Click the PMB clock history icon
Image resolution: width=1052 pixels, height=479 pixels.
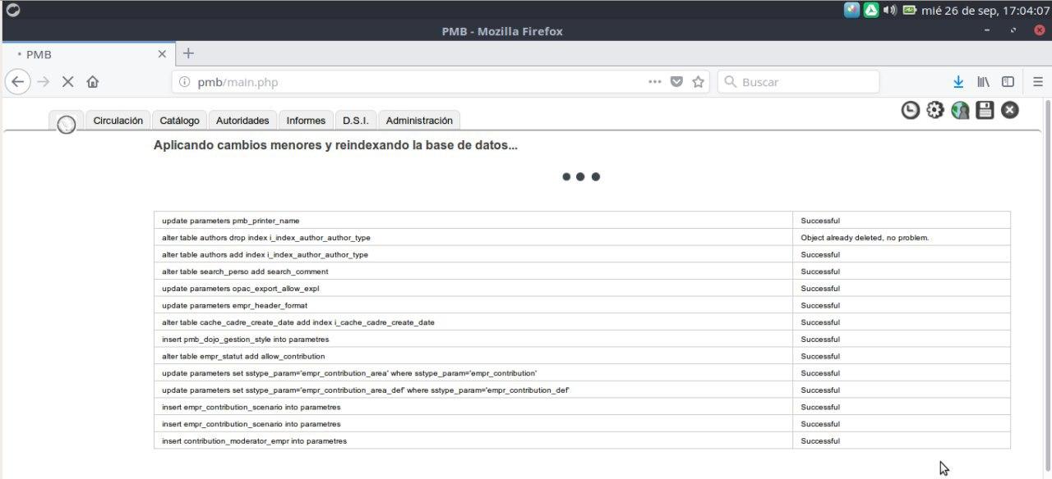tap(910, 110)
